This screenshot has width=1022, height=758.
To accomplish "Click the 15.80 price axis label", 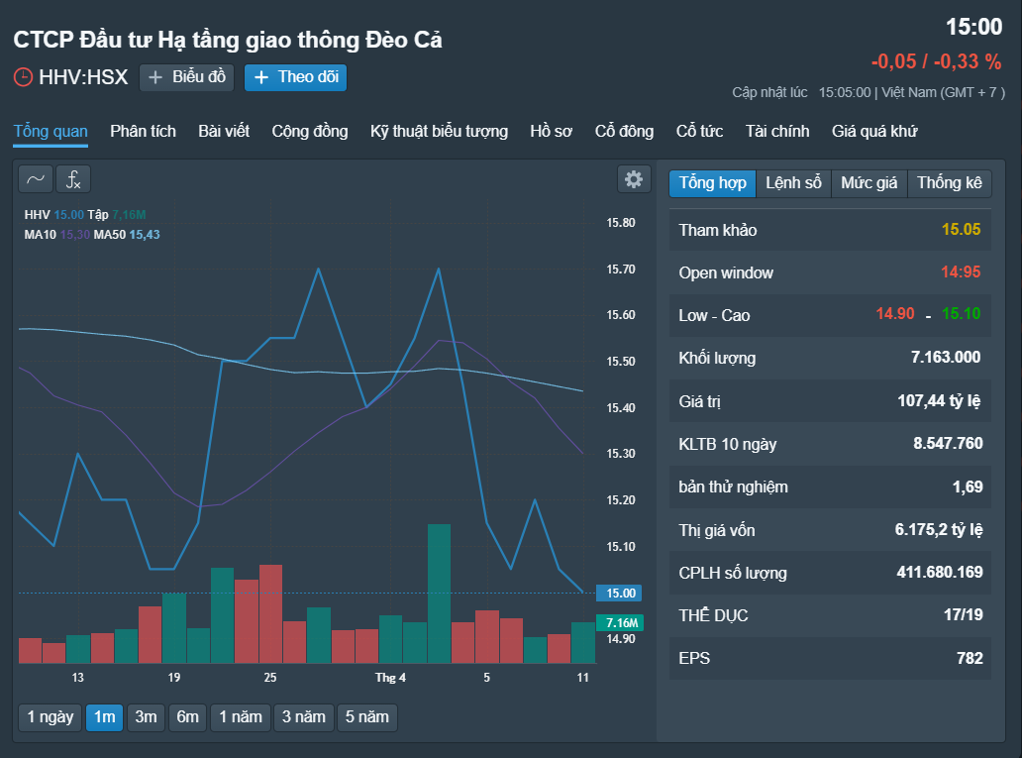I will point(621,223).
